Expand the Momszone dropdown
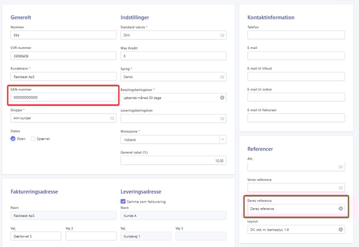 pos(222,140)
